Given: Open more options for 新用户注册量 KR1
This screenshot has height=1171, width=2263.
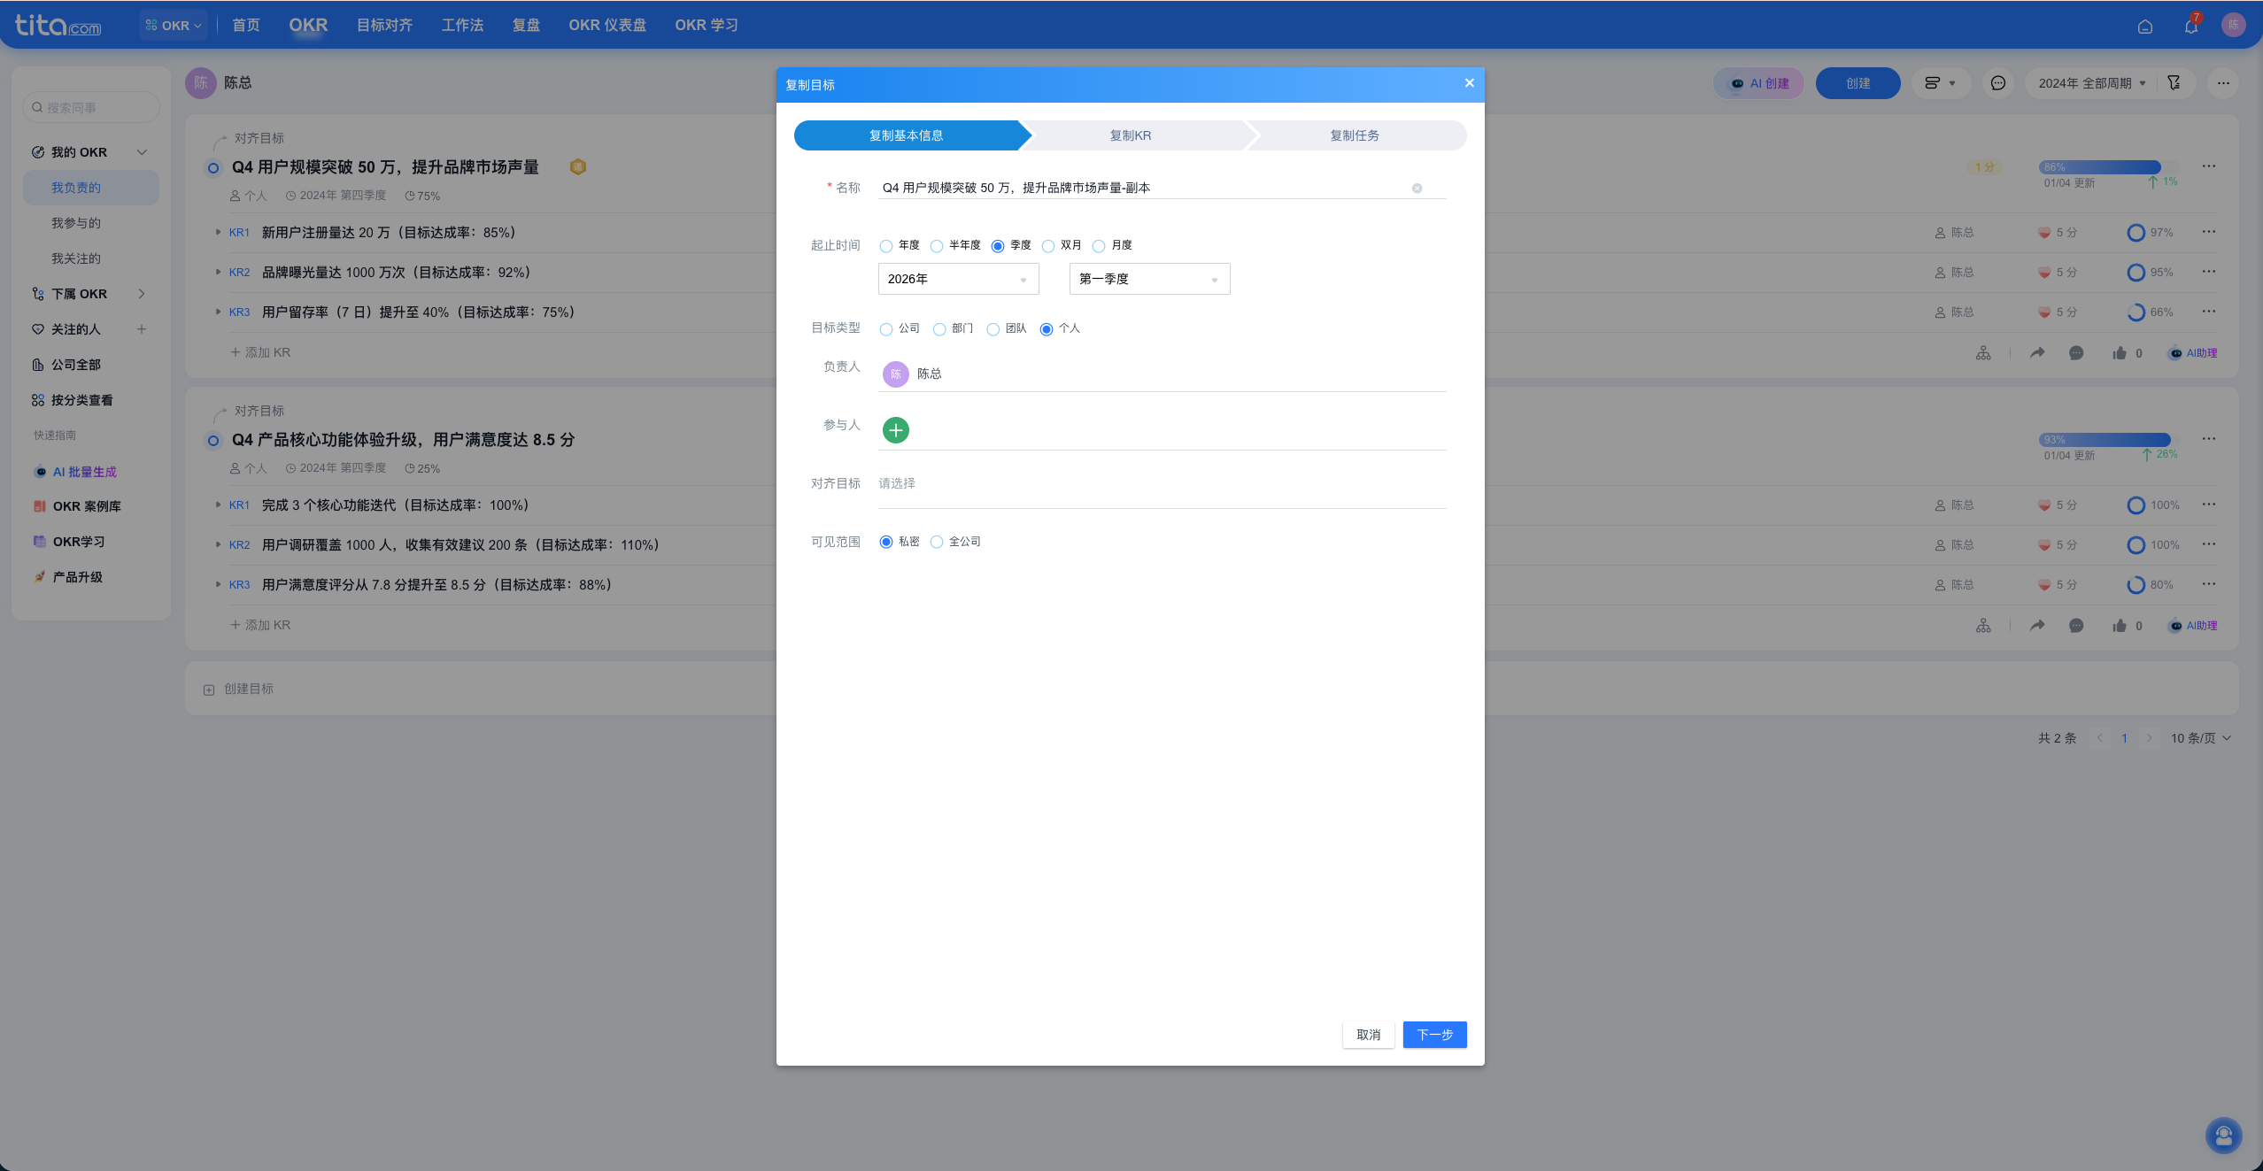Looking at the screenshot, I should (x=2209, y=232).
